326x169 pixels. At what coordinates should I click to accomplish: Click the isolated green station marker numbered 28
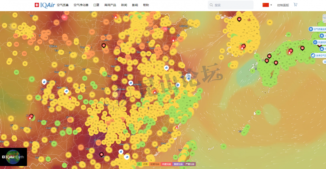pyautogui.click(x=289, y=35)
